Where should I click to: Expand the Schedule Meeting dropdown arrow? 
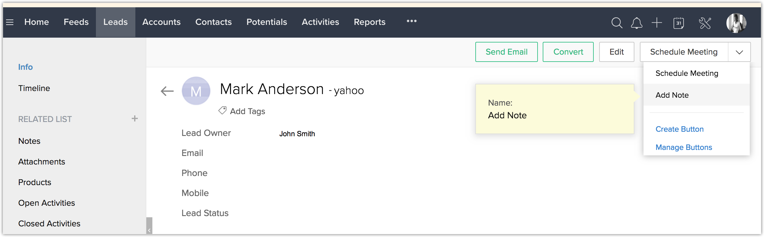click(x=739, y=52)
